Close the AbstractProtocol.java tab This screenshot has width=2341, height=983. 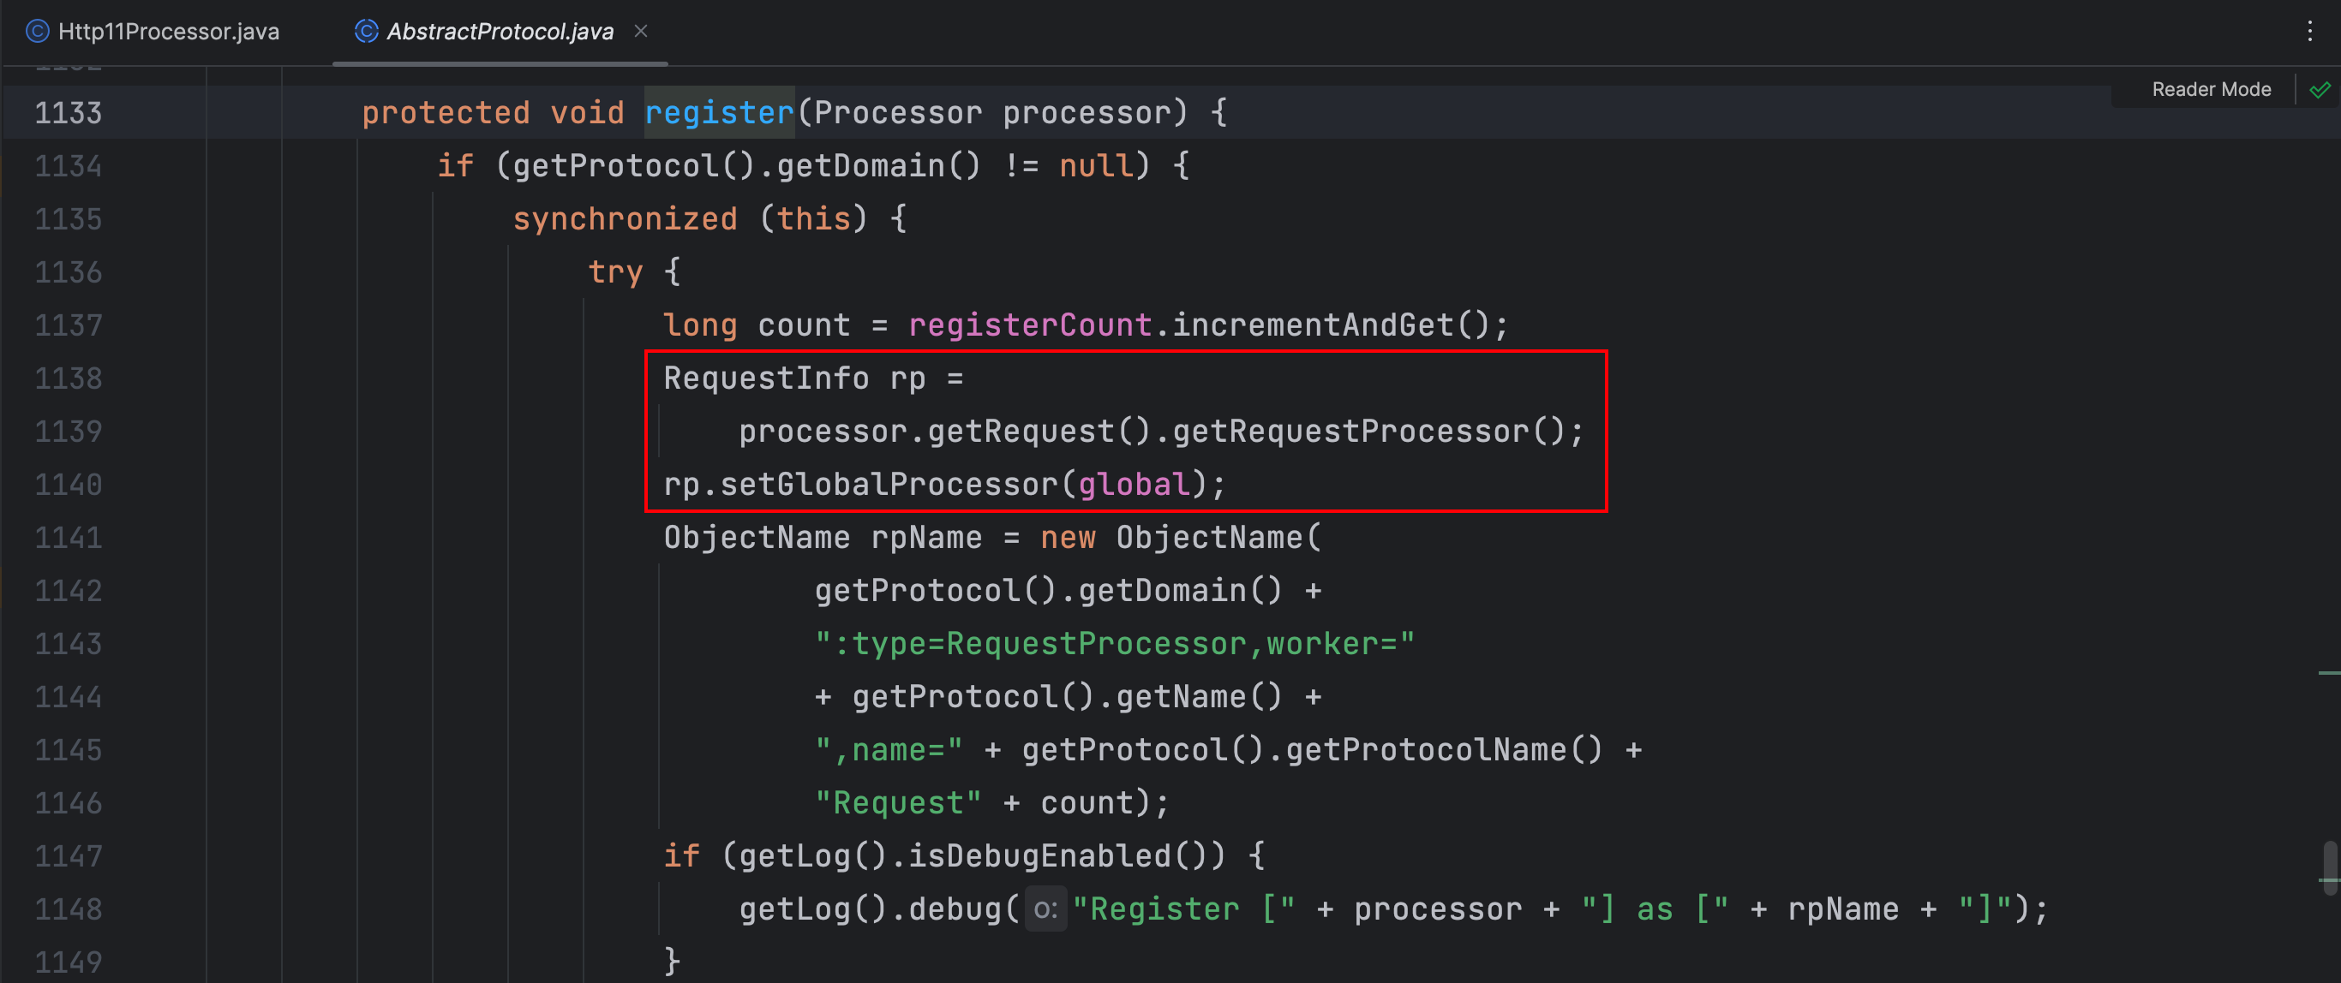pos(642,31)
